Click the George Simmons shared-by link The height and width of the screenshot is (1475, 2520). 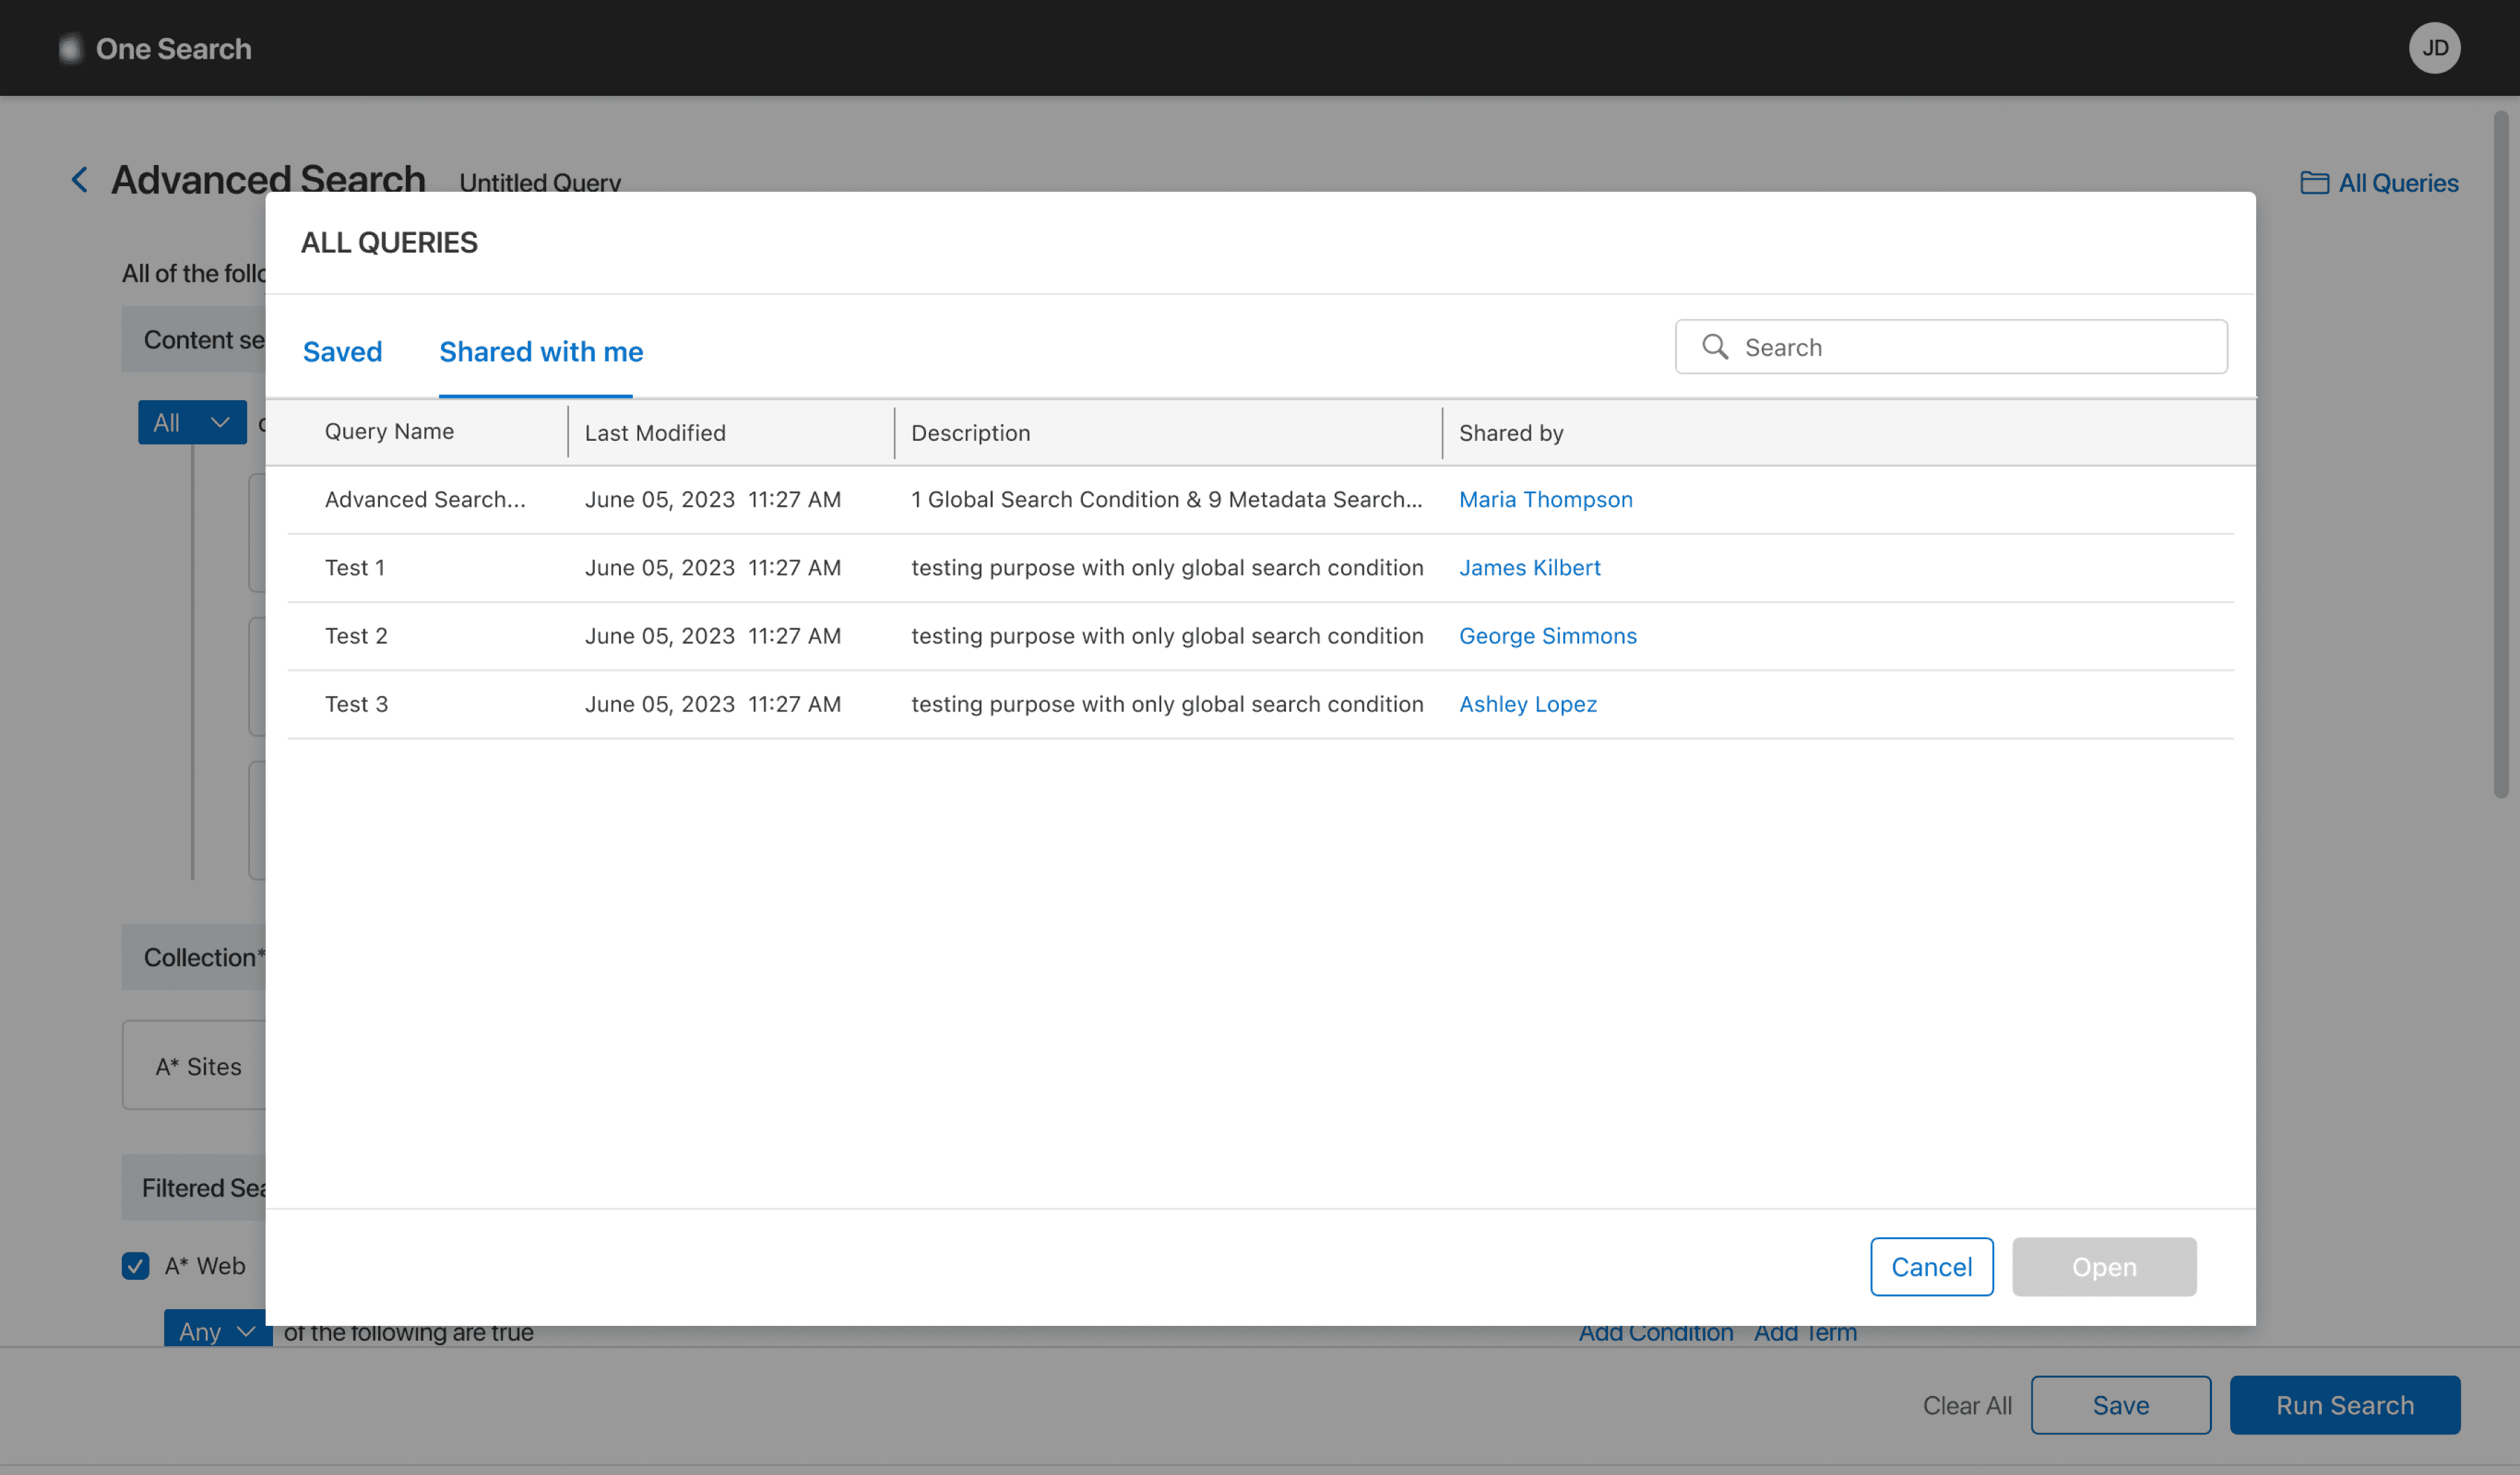[1547, 635]
